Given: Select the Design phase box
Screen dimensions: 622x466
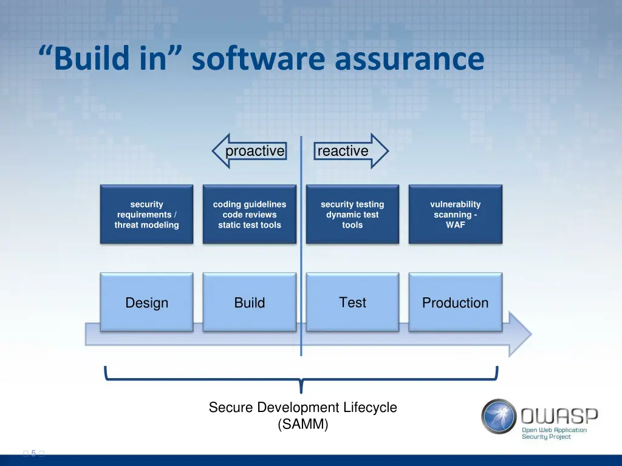Looking at the screenshot, I should pos(147,302).
